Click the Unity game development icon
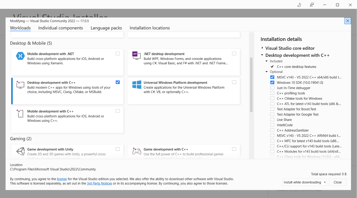 pyautogui.click(x=20, y=152)
